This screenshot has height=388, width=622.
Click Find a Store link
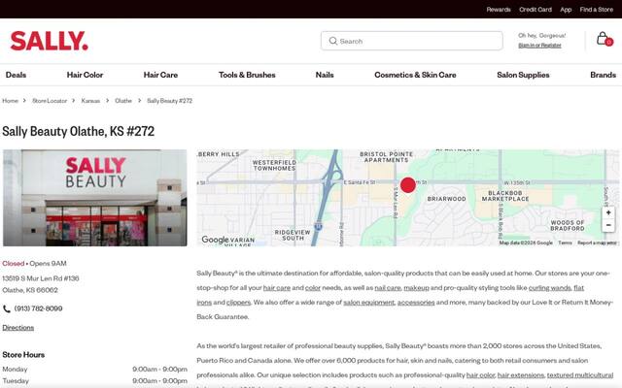pos(596,10)
